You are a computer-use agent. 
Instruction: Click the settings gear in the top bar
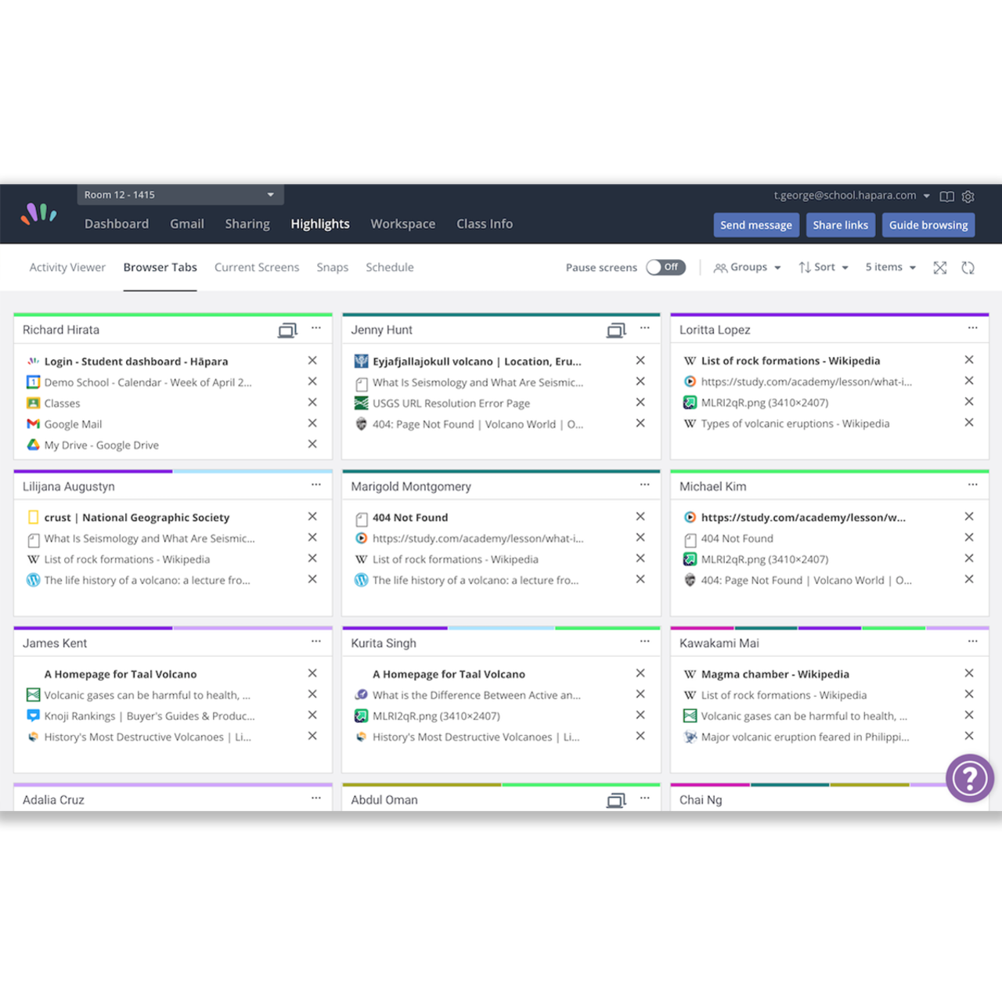(x=968, y=196)
